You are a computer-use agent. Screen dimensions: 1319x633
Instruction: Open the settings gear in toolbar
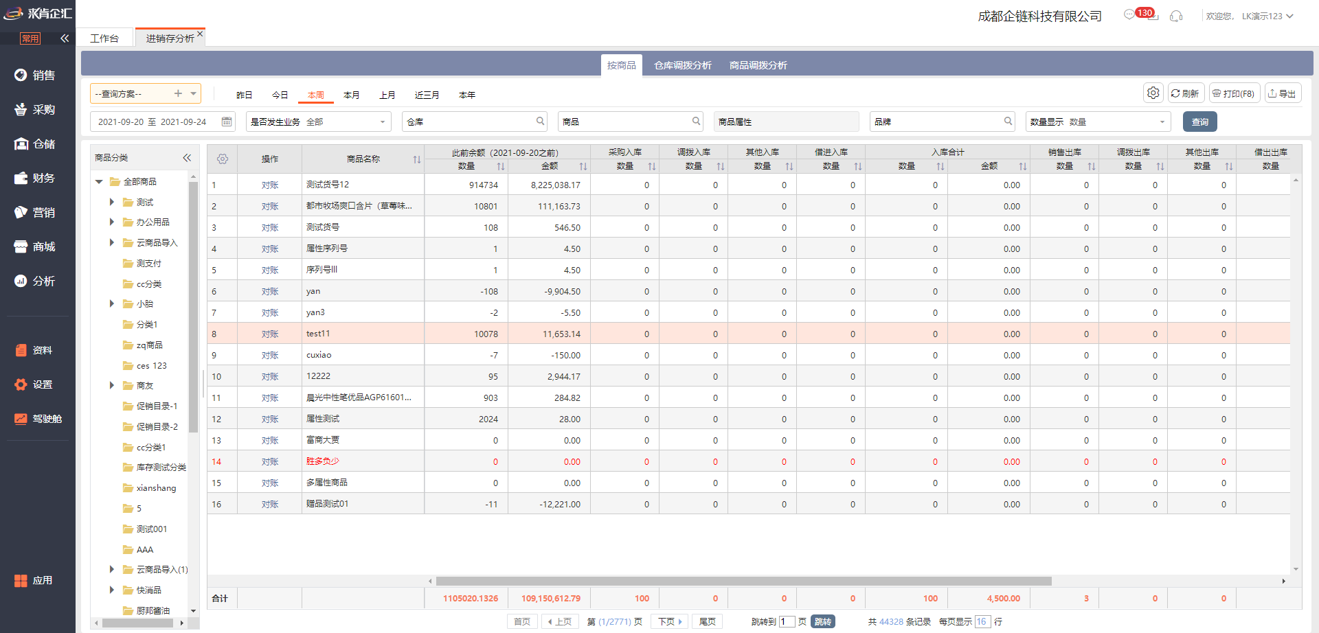(1153, 93)
